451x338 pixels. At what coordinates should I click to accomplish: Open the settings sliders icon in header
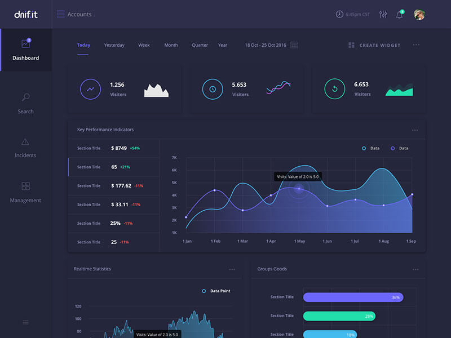pos(383,15)
